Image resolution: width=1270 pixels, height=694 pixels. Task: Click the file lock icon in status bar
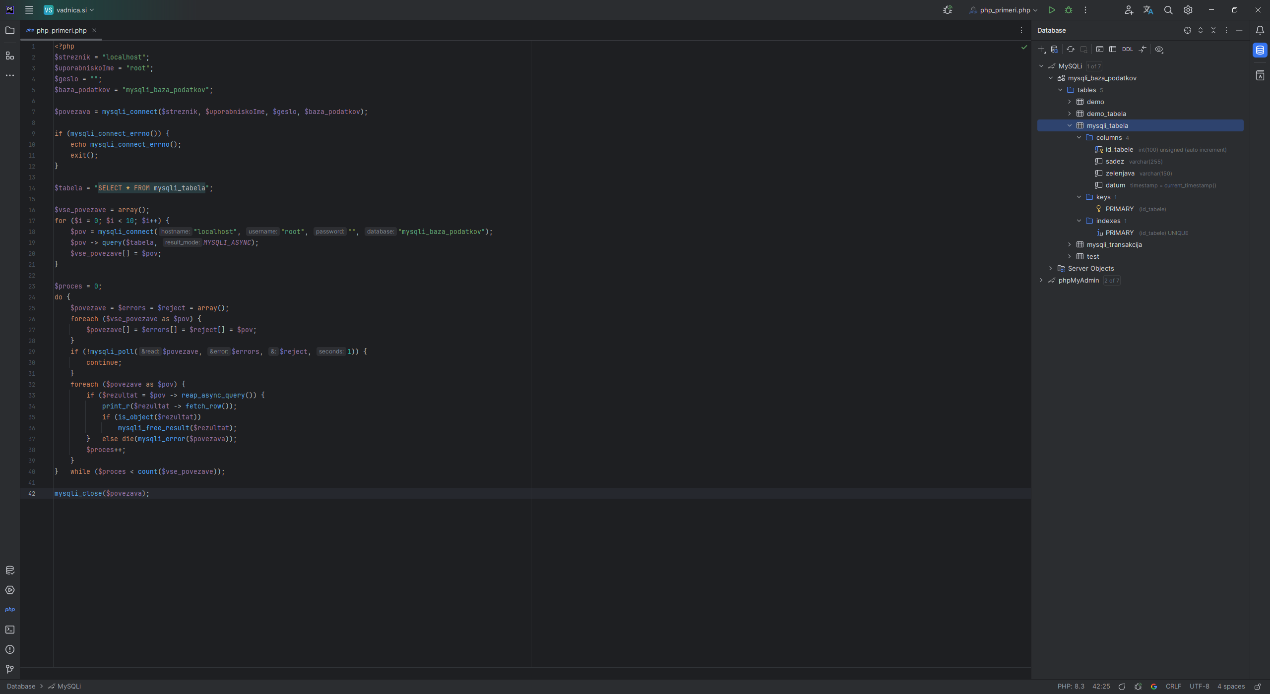point(1259,687)
